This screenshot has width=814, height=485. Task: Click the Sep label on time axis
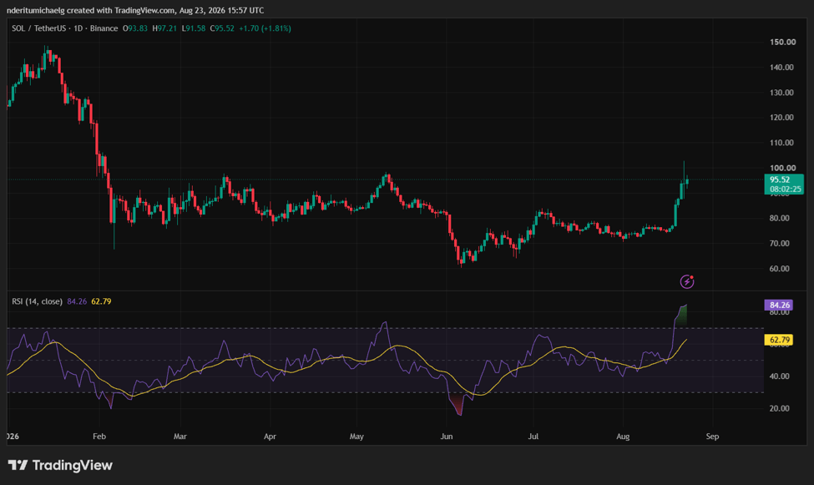pos(712,437)
